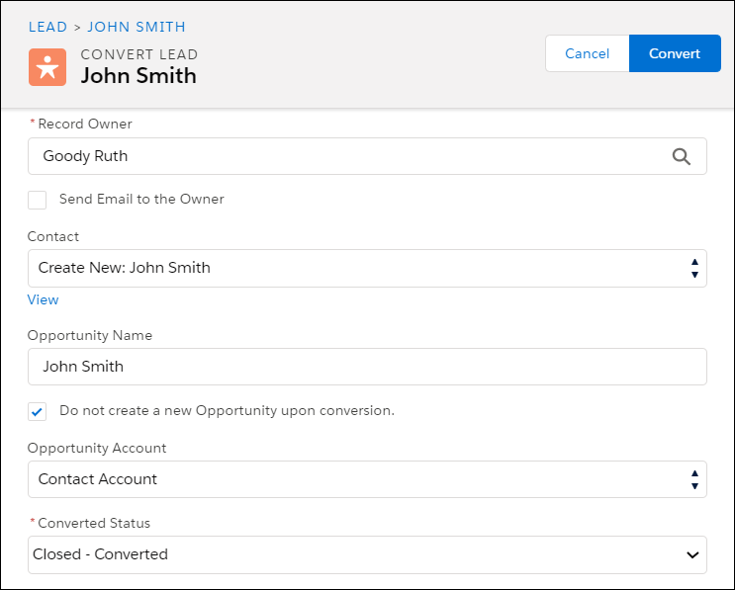Go to LEAD breadcrumb link

47,27
